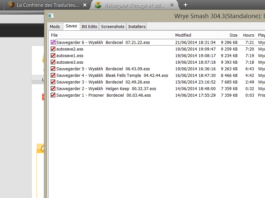Select Sauvegarder 5 - Wyakkh Bordeciel 06.43.09.ess
Screen dimensions: 265x198
[103, 69]
